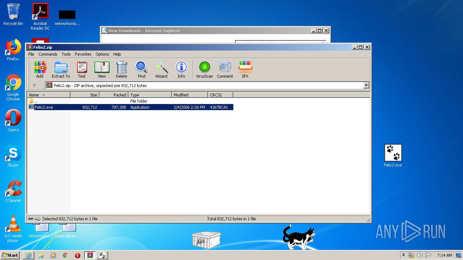Screen dimensions: 463x260
Task: Select the VLC media player shortcut
Action: [x=13, y=229]
